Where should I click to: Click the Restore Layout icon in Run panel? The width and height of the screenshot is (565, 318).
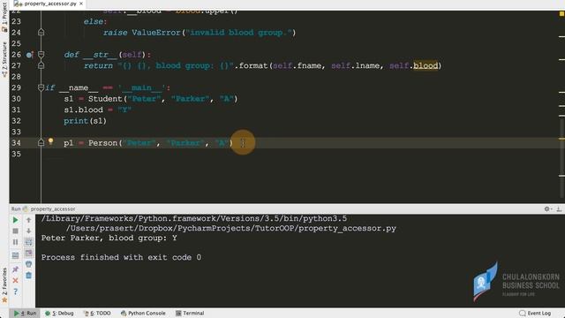coord(15,255)
